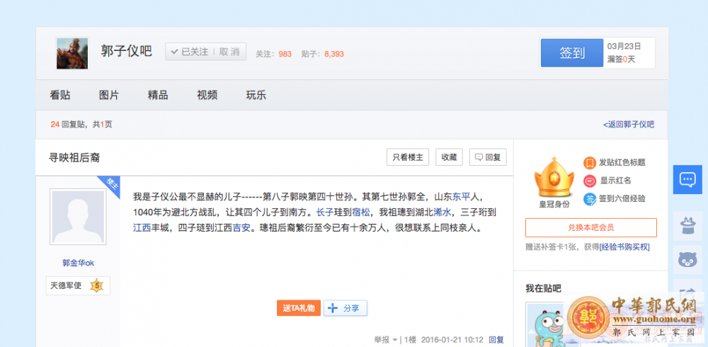The width and height of the screenshot is (708, 347).
Task: Click the blue 签到六倍经验 icon
Action: click(x=589, y=199)
